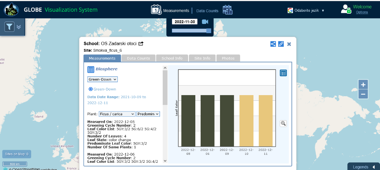Open the school external link icon

click(141, 43)
